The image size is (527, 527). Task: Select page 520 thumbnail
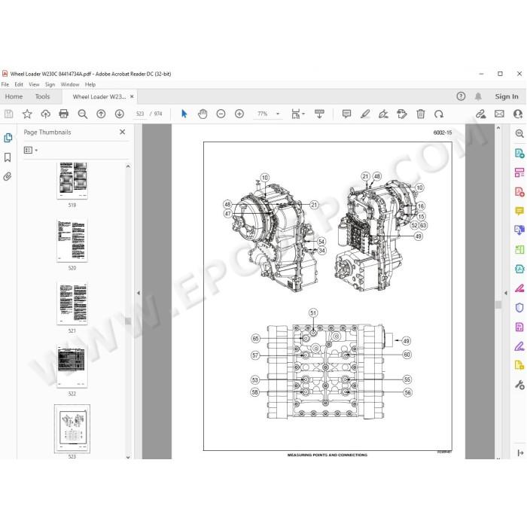point(72,240)
